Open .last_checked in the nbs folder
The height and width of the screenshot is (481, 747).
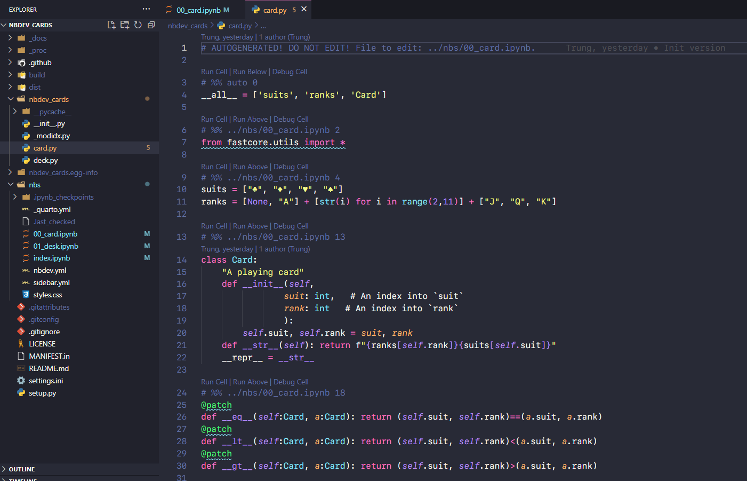coord(54,222)
